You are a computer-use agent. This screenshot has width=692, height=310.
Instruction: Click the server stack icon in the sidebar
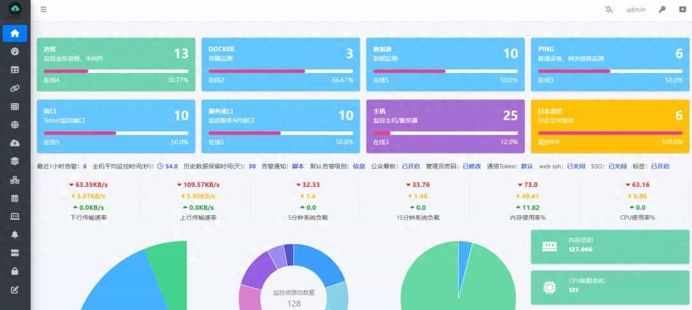point(15,252)
